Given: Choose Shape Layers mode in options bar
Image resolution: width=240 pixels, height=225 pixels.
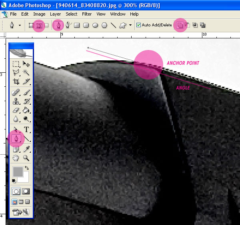Looking at the screenshot, I should coord(31,25).
